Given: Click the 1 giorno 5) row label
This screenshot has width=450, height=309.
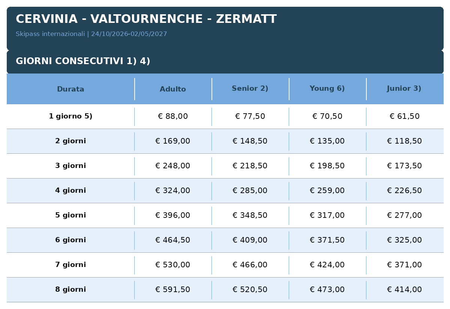Looking at the screenshot, I should click(70, 116).
